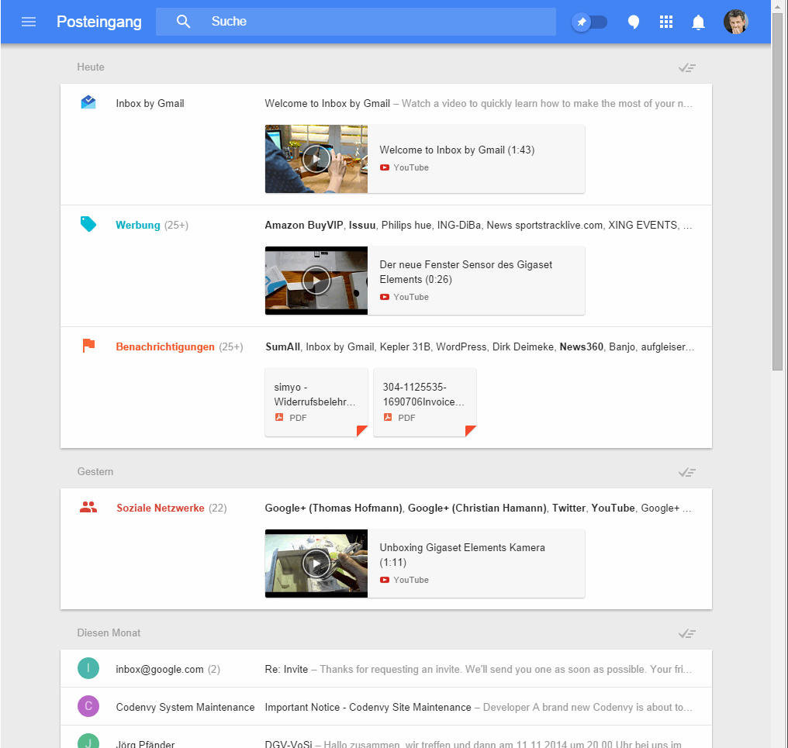Click the Benachrichtigungen flag icon
This screenshot has width=788, height=748.
(x=88, y=345)
